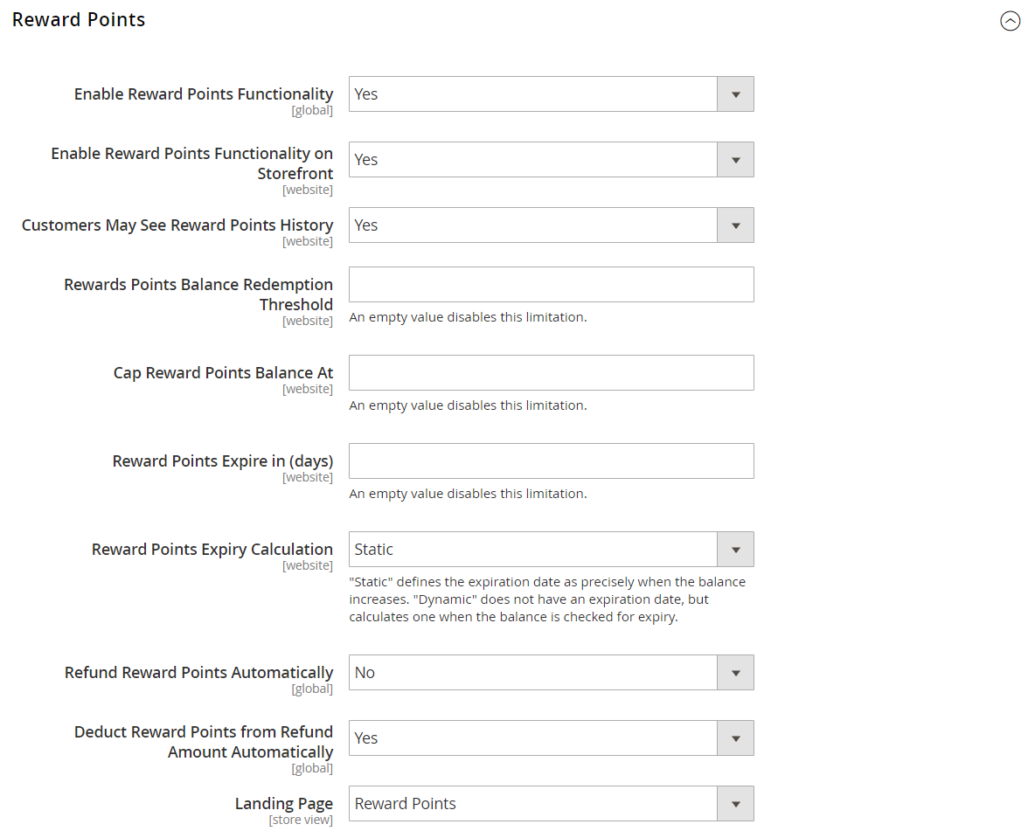Click arrow on Deduct Reward Points select

(x=735, y=738)
